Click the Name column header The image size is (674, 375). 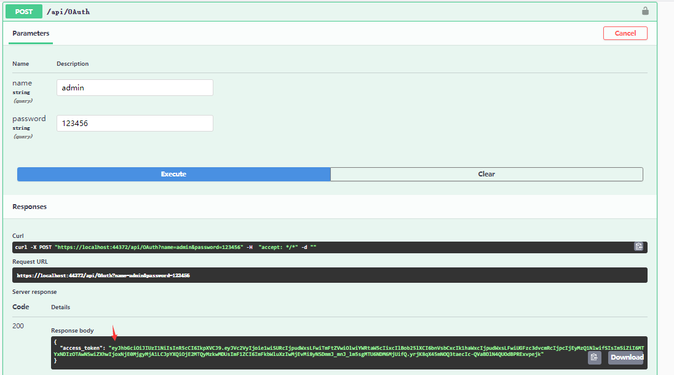[21, 63]
